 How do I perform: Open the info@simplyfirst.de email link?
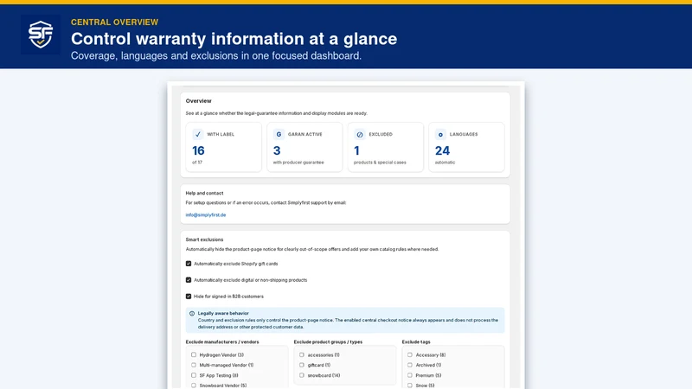click(x=206, y=215)
